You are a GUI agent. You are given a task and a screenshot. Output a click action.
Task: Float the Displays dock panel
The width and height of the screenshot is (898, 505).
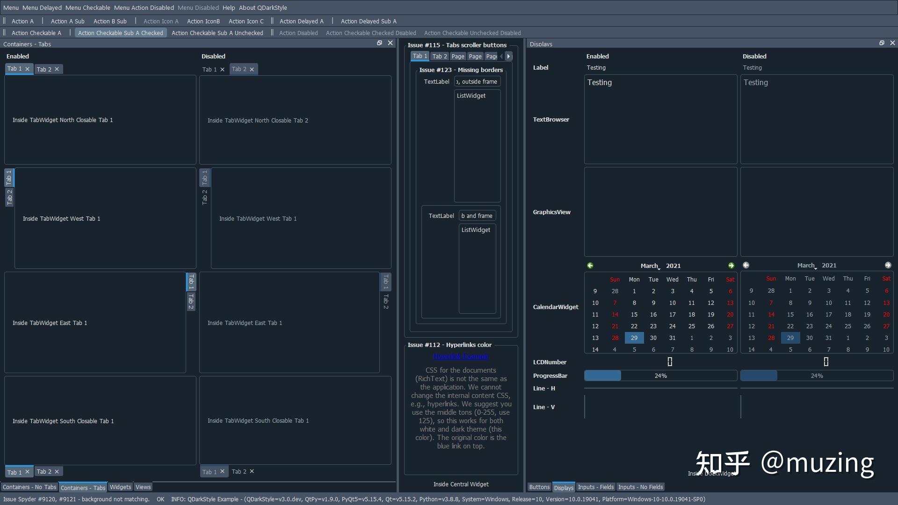pos(882,43)
